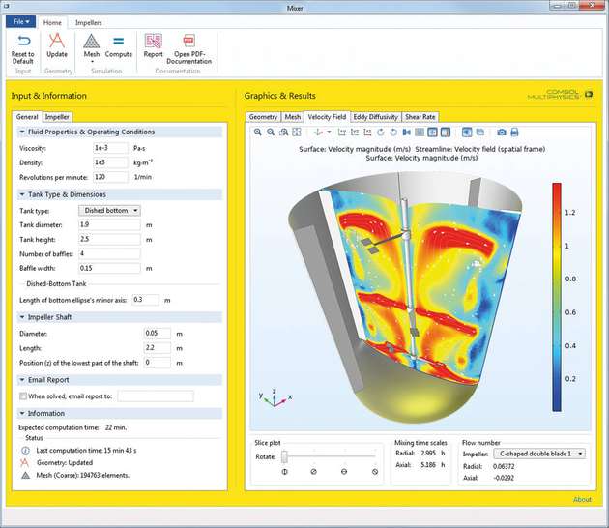609x528 pixels.
Task: Open the Tank type dropdown
Action: (109, 210)
